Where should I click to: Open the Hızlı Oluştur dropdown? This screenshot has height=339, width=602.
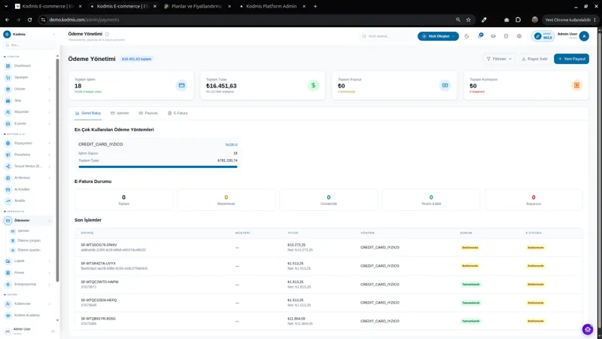click(438, 36)
